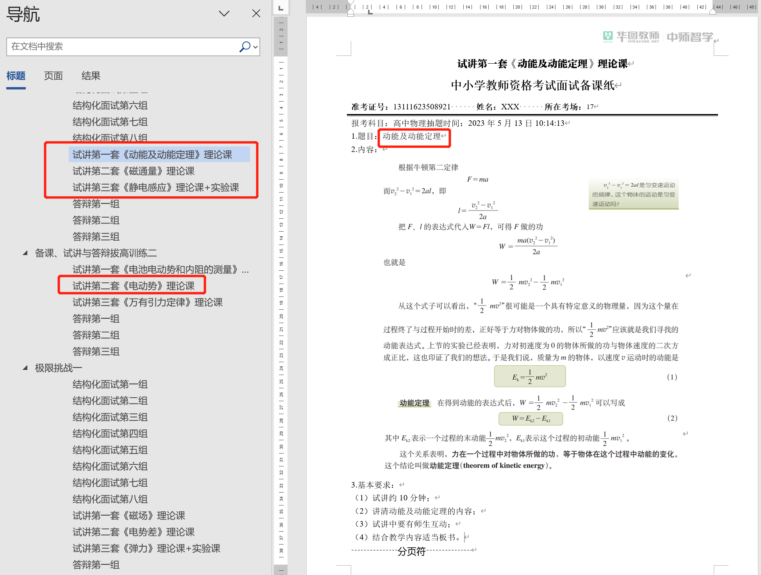
Task: Close the Navigation pane
Action: (x=256, y=14)
